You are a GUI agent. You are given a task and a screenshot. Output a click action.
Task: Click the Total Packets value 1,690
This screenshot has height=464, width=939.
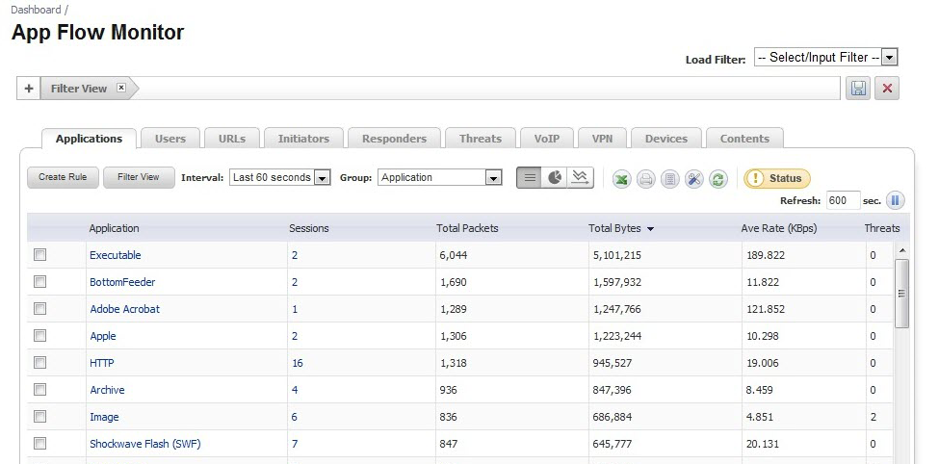pyautogui.click(x=454, y=282)
